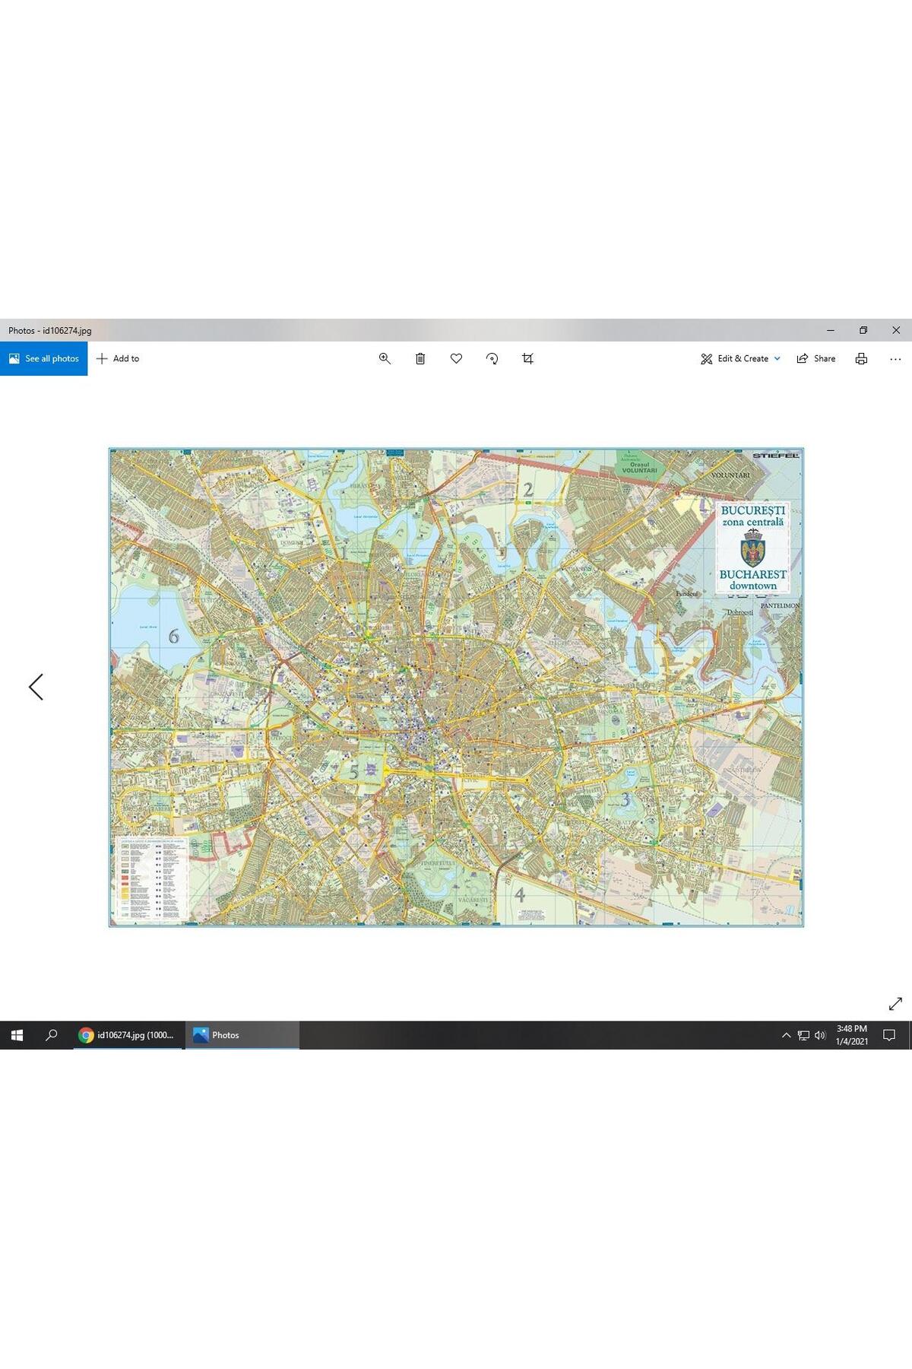Share the photo via Share button
The width and height of the screenshot is (912, 1369).
(x=816, y=358)
